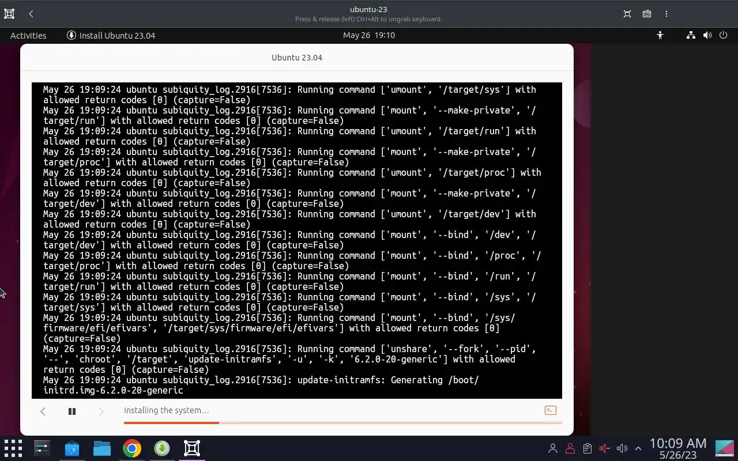738x461 pixels.
Task: Go back to the Boxes machine list
Action: [x=31, y=14]
